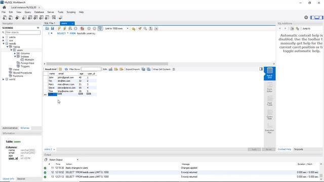Click Stop query execution icon
Screen dimensions: 324x182
(75, 28)
